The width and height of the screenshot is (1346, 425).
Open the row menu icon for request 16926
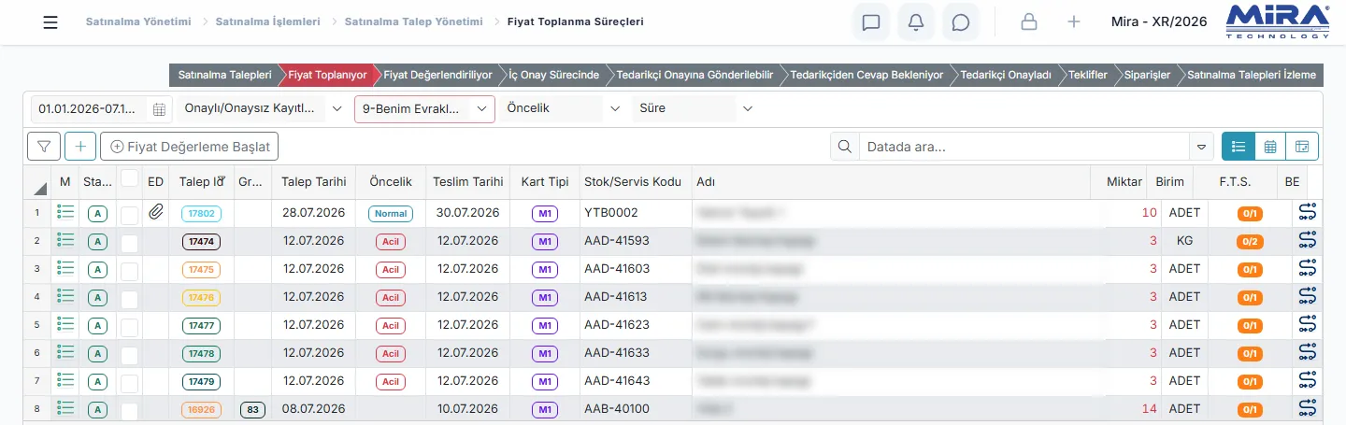(x=65, y=408)
